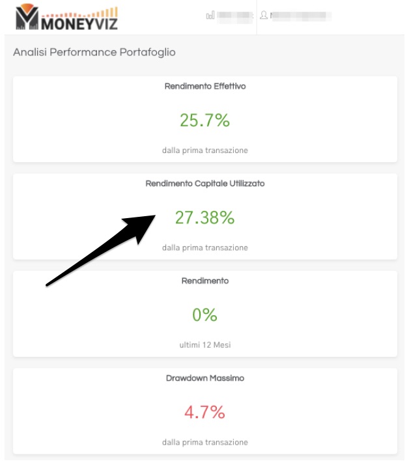Click the 0% green return value
Viewport: 409px width, 461px height.
click(x=204, y=314)
